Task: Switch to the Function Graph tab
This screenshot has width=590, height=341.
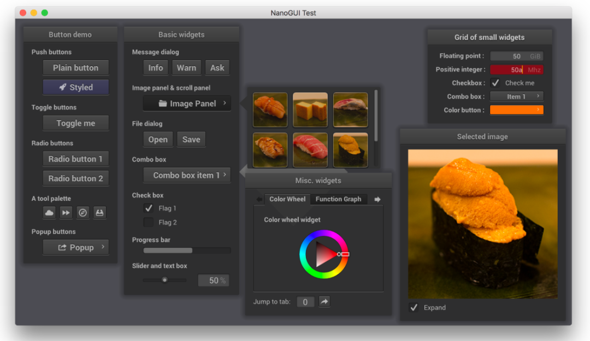Action: click(x=338, y=199)
